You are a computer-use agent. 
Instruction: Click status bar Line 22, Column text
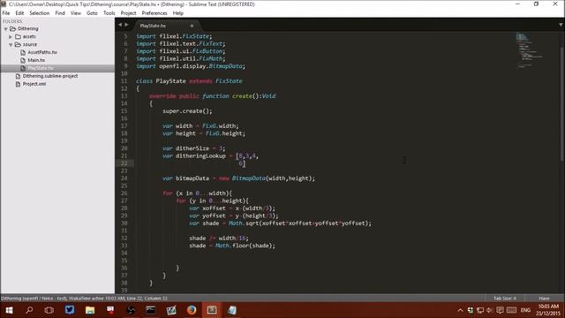pos(147,299)
